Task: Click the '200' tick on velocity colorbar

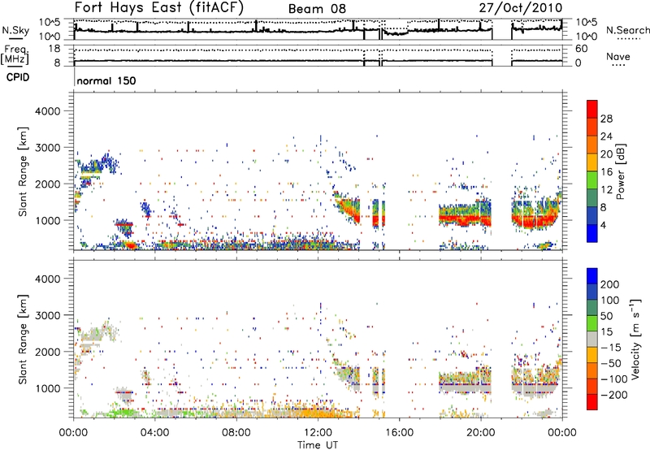Action: 610,284
